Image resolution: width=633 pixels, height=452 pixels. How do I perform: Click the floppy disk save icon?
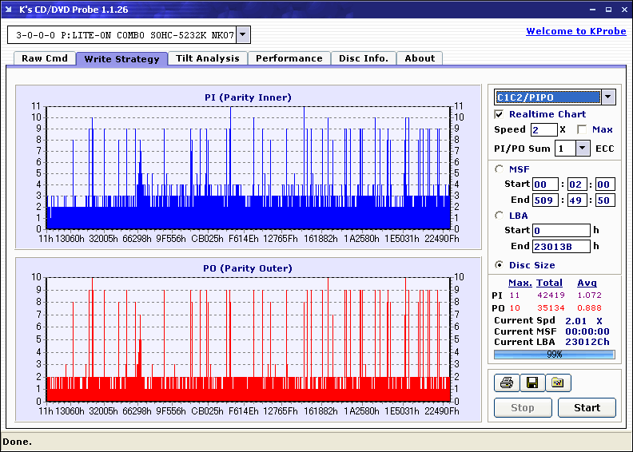click(531, 383)
